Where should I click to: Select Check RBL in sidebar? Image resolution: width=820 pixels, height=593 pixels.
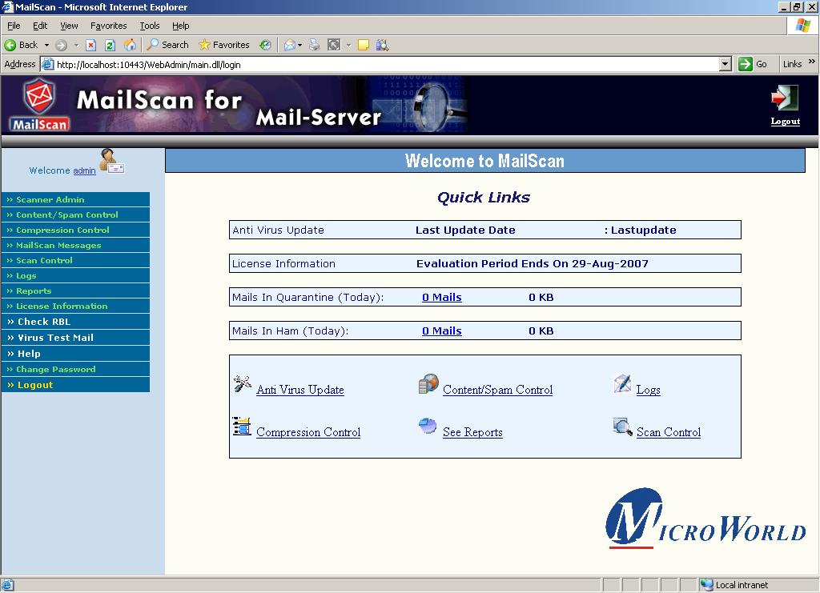point(76,322)
